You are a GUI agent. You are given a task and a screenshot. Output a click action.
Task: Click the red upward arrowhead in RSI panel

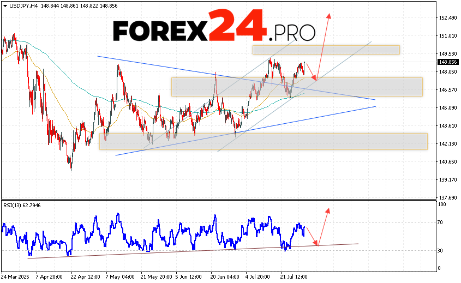[327, 210]
